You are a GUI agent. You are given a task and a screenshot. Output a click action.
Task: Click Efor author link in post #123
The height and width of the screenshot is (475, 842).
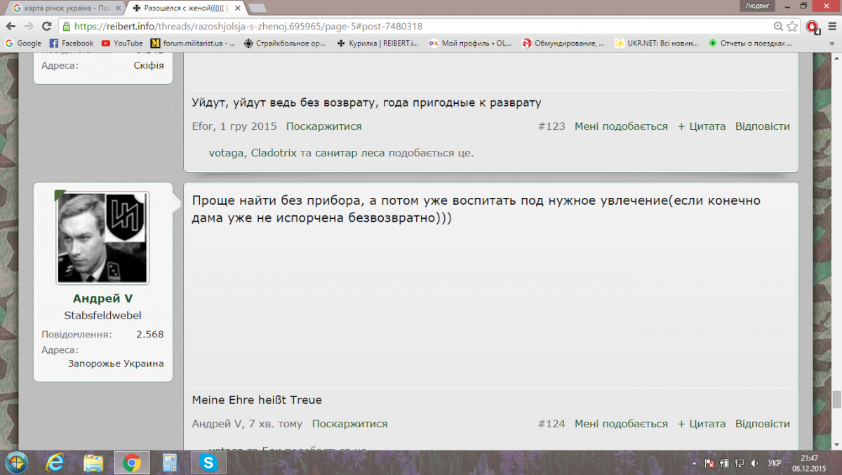(x=203, y=127)
